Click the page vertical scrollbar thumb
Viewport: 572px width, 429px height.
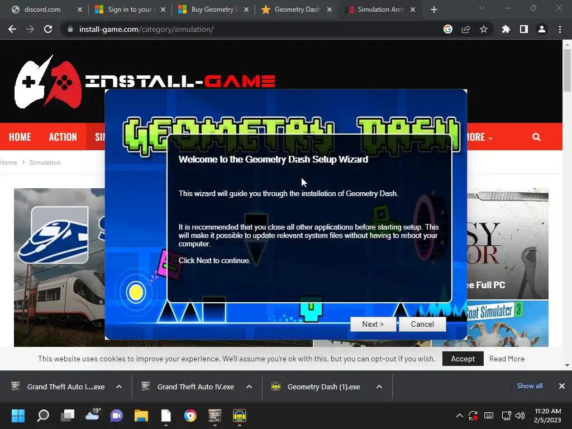coord(568,70)
